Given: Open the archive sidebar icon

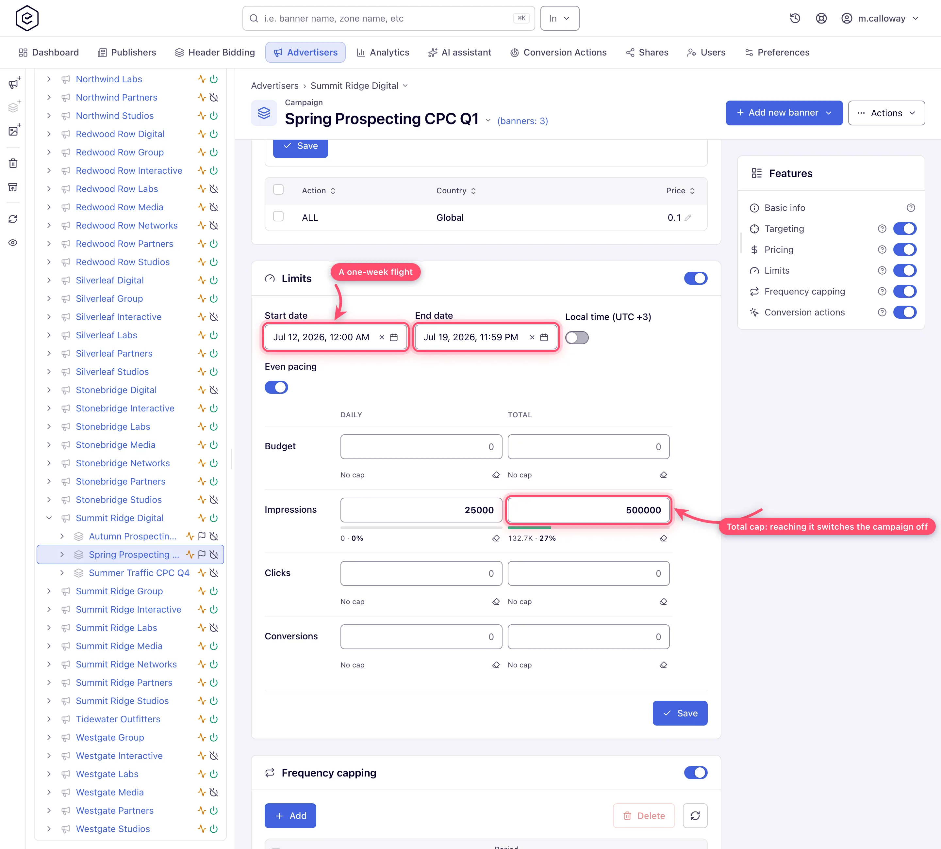Looking at the screenshot, I should 13,187.
